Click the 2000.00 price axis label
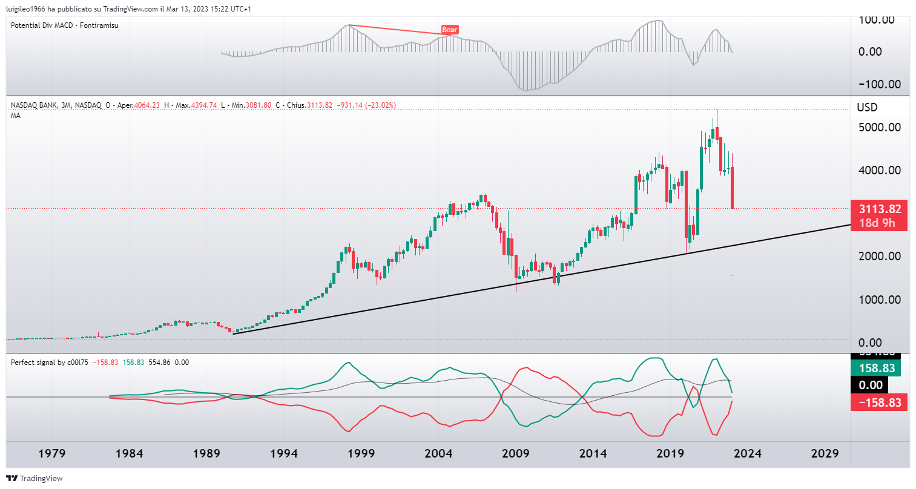Viewport: 916px width, 489px height. [879, 256]
